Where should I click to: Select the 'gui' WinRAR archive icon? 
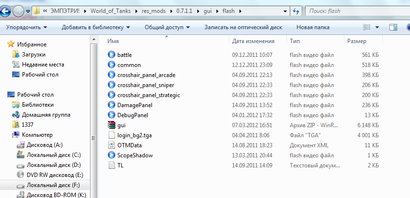pos(112,125)
